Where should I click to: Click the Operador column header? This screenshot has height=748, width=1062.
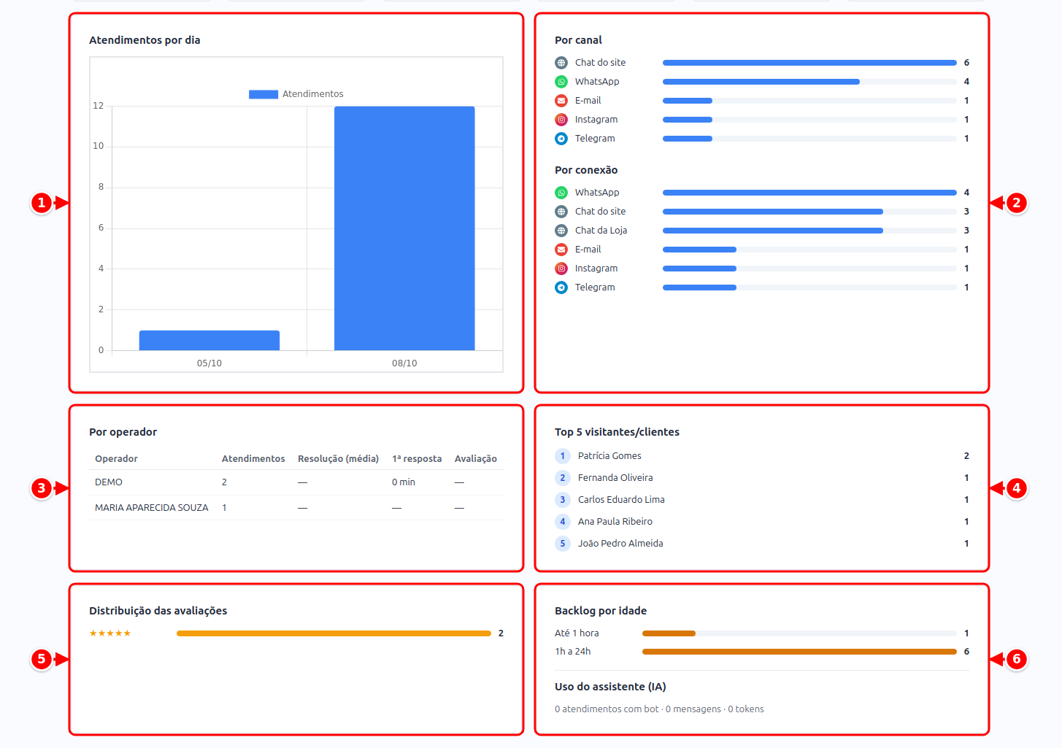point(116,459)
